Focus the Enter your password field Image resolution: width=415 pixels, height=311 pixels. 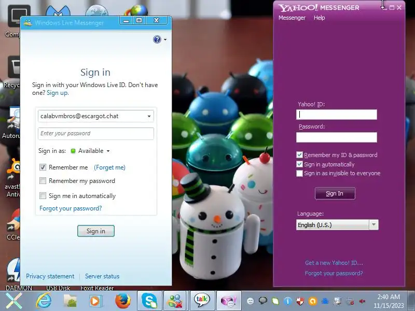[96, 134]
